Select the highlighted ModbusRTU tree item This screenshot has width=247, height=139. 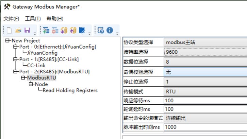point(42,77)
